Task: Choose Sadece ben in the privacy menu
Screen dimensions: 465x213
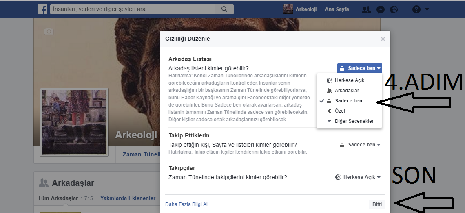Action: (349, 101)
